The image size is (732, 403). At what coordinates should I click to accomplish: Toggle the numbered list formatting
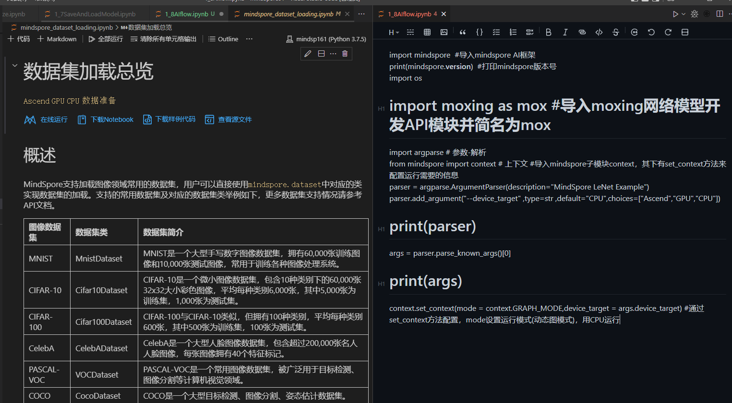point(513,32)
